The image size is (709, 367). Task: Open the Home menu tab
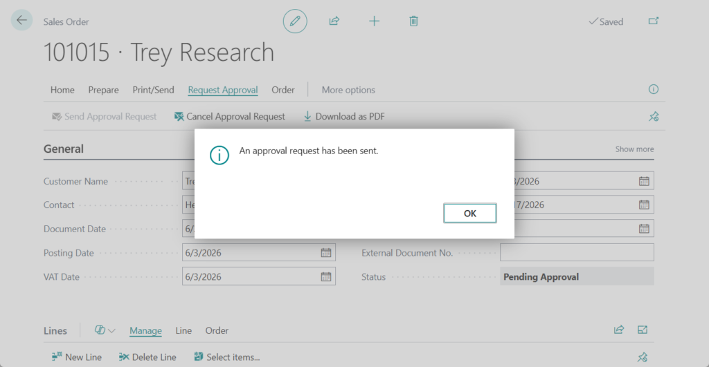pyautogui.click(x=62, y=90)
